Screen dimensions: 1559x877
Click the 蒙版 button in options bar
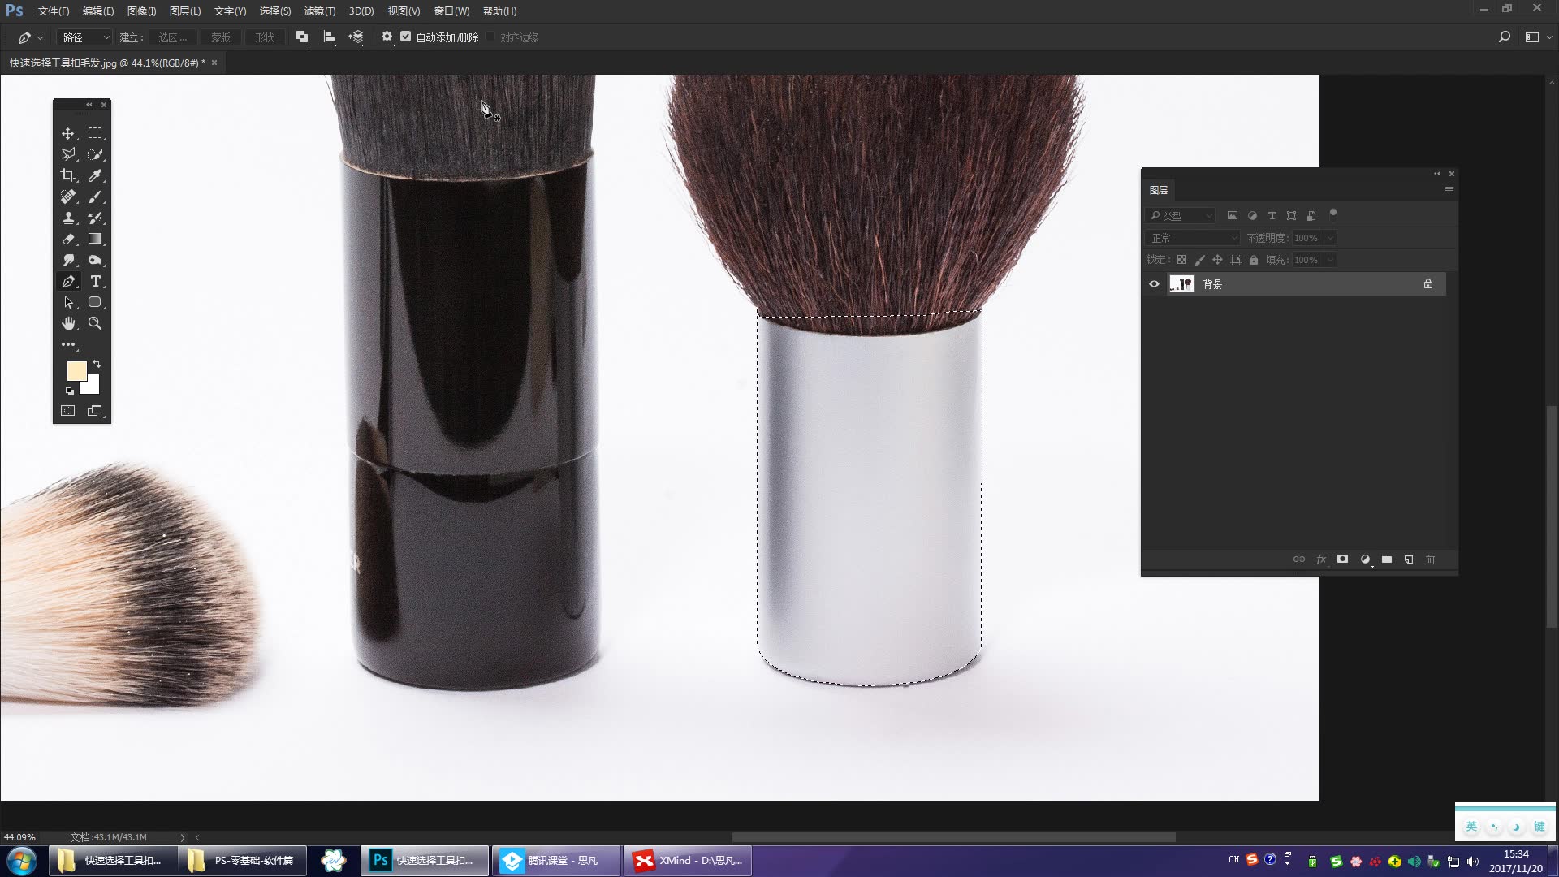click(220, 37)
